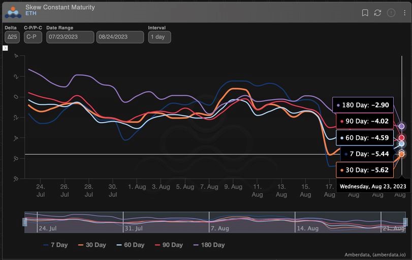
Task: Click the Amberdata logo icon
Action: (x=12, y=11)
